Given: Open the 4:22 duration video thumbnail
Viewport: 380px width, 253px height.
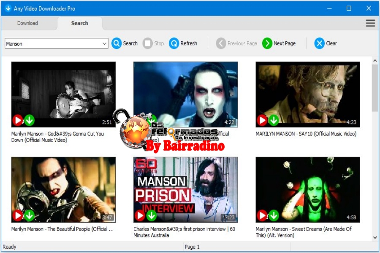Looking at the screenshot, I should pyautogui.click(x=186, y=94).
